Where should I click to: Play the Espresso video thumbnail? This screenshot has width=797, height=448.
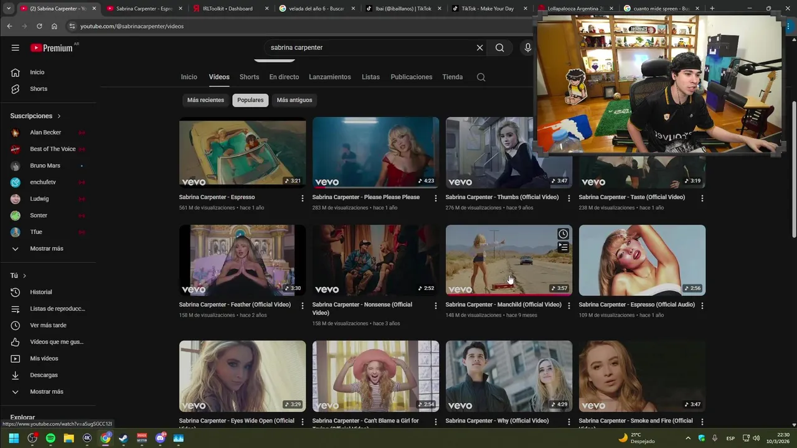point(242,153)
